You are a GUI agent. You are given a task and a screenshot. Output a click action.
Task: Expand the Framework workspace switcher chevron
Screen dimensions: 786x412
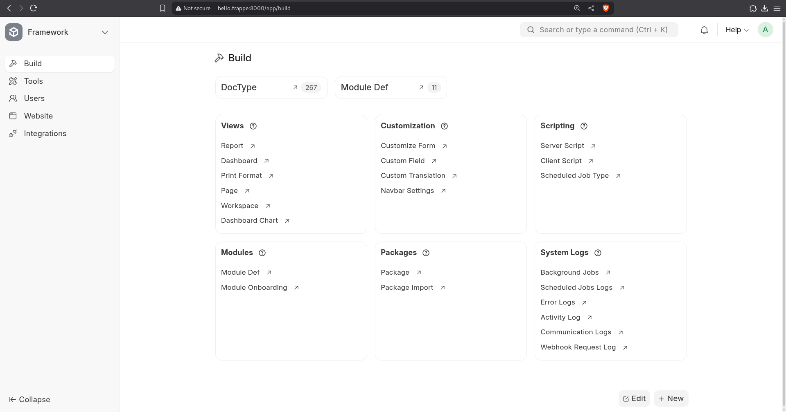tap(105, 32)
